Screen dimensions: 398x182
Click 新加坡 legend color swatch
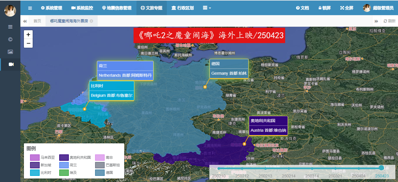pyautogui.click(x=34, y=165)
